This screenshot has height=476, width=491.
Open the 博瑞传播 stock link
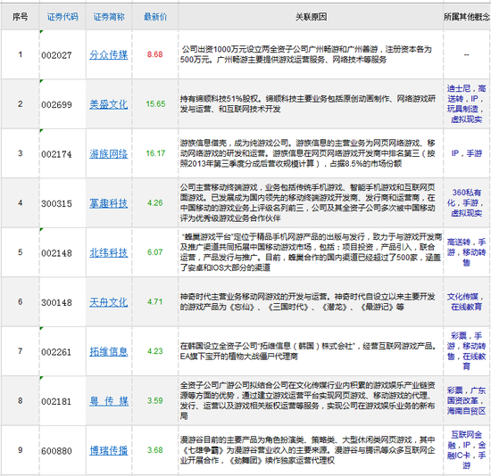click(109, 450)
